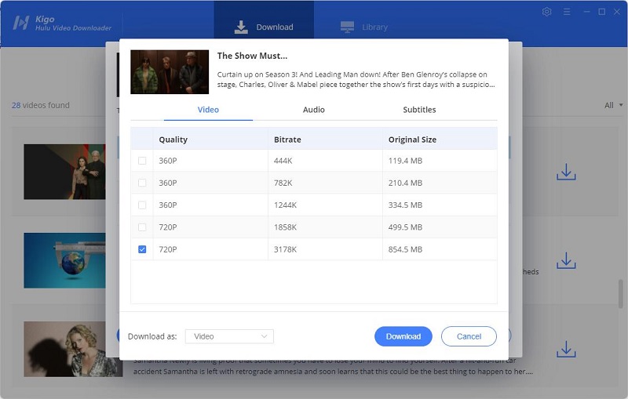Click the 28 videos found text
The image size is (628, 399).
pyautogui.click(x=41, y=105)
